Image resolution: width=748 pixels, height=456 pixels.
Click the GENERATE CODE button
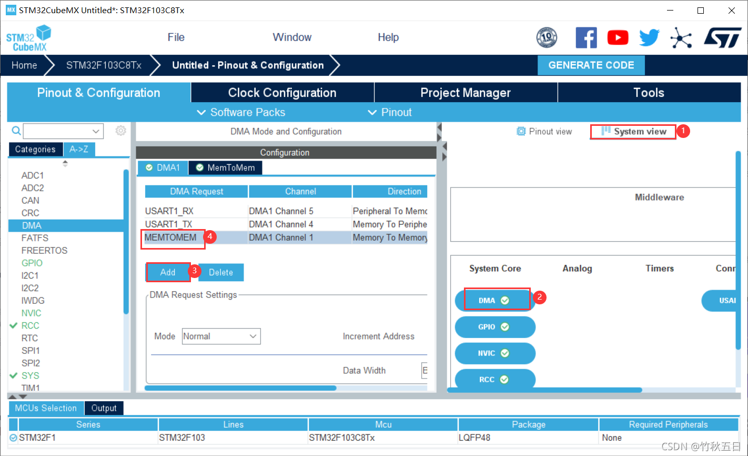tap(591, 65)
